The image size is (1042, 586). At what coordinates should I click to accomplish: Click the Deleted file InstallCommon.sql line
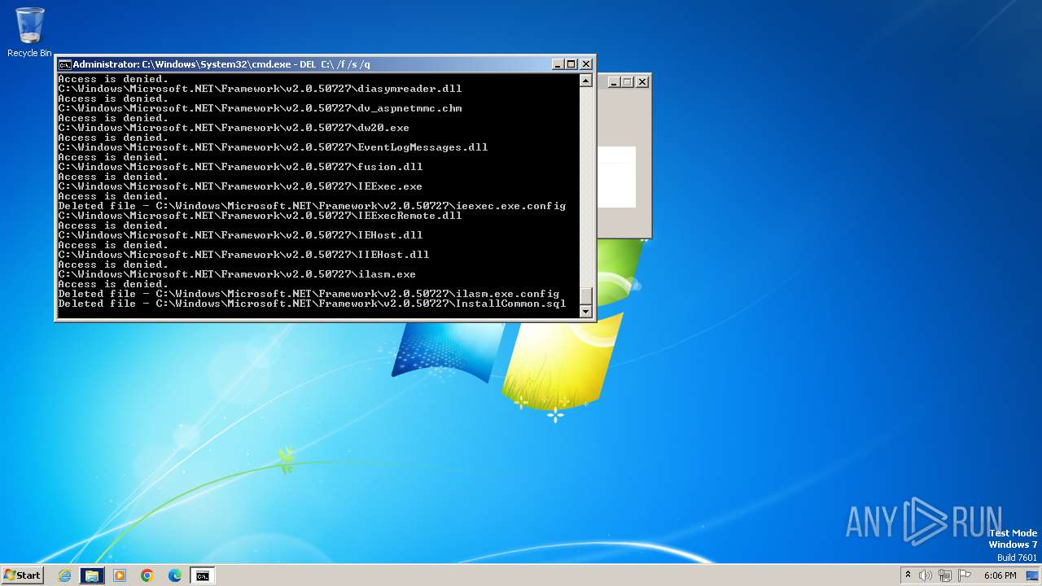tap(312, 304)
